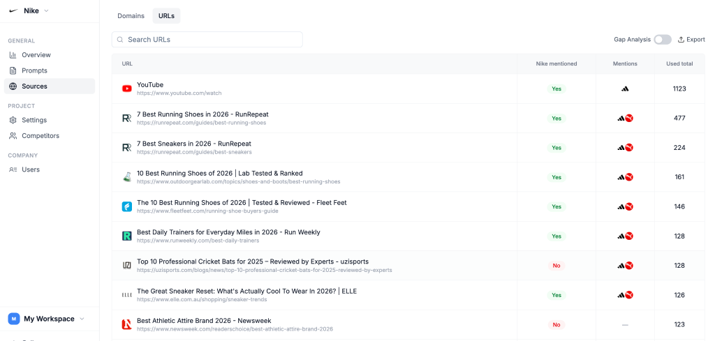Click the Mentions column header
This screenshot has height=341, width=715.
[625, 63]
